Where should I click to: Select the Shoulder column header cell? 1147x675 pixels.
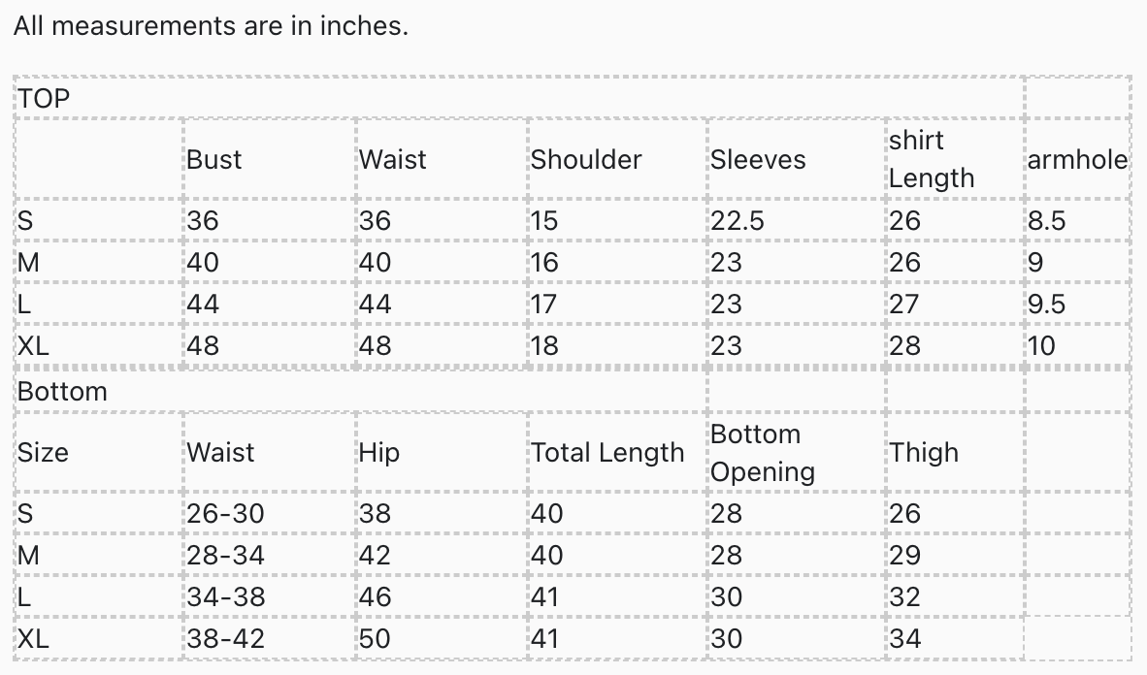[x=586, y=159]
